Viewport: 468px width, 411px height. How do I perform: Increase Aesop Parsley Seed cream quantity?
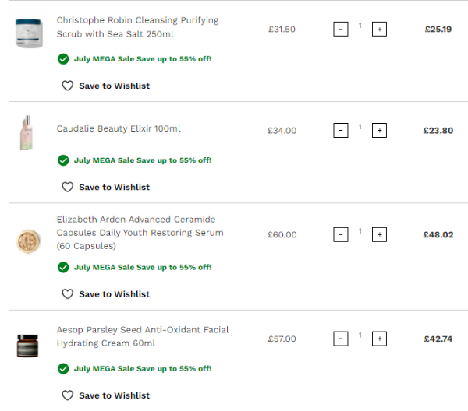click(379, 339)
